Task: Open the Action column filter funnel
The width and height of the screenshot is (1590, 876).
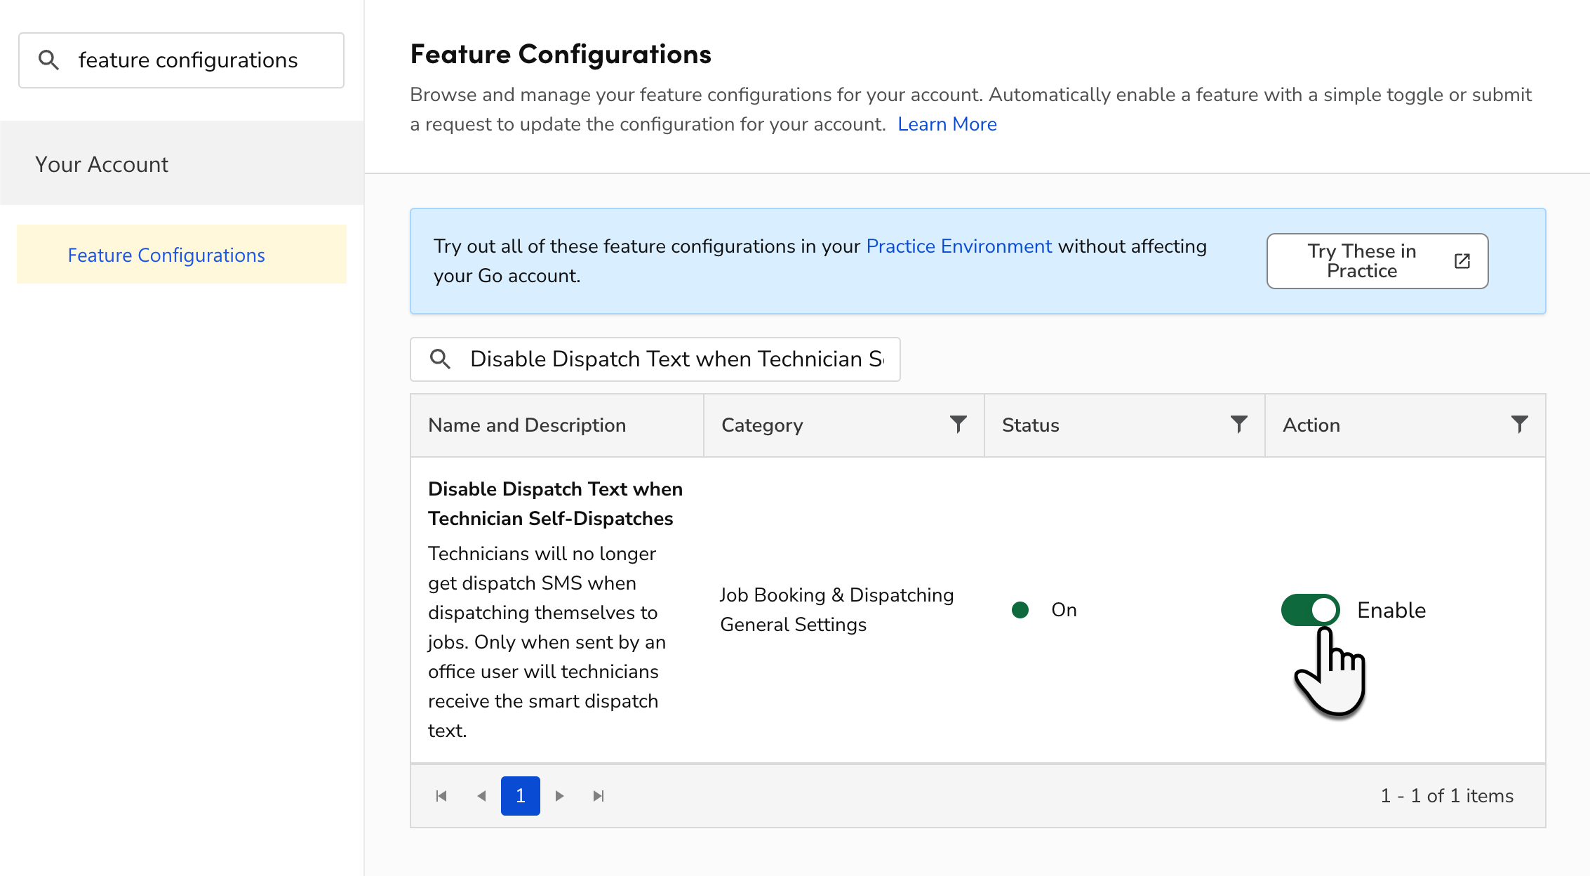Action: [1520, 424]
